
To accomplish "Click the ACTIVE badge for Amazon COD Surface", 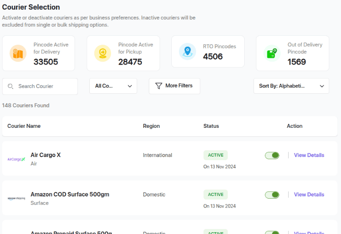I will [x=215, y=195].
